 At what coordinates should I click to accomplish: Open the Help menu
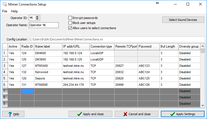pos(14,11)
